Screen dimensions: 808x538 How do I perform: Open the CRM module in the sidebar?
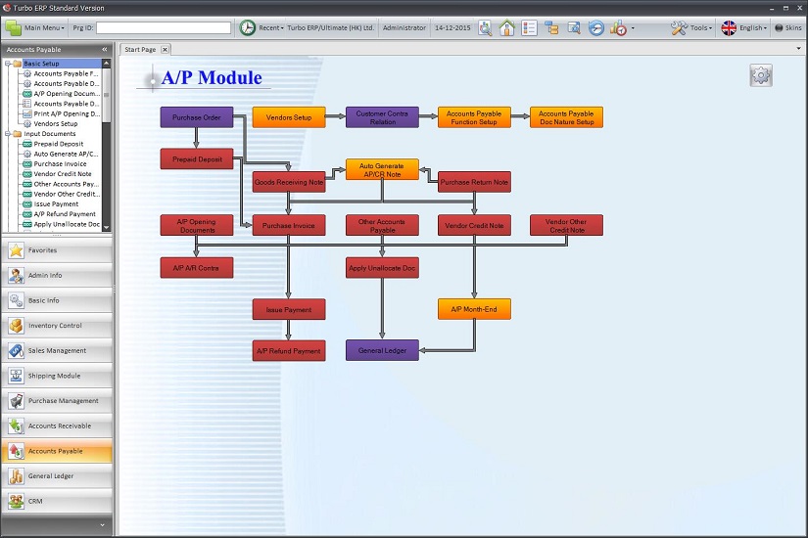(56, 502)
